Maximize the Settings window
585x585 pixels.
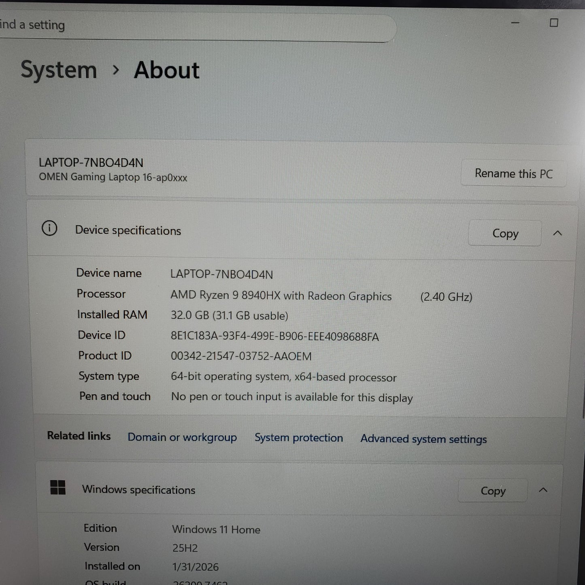[x=554, y=23]
